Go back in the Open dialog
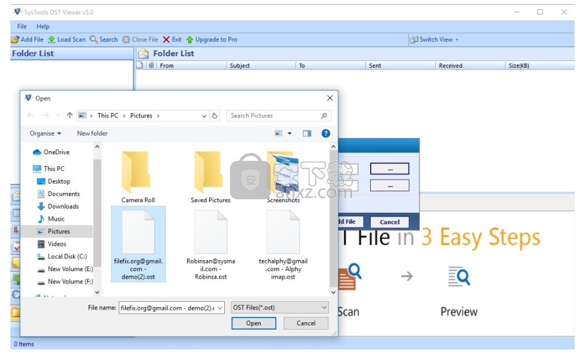The width and height of the screenshot is (585, 354). pyautogui.click(x=31, y=116)
